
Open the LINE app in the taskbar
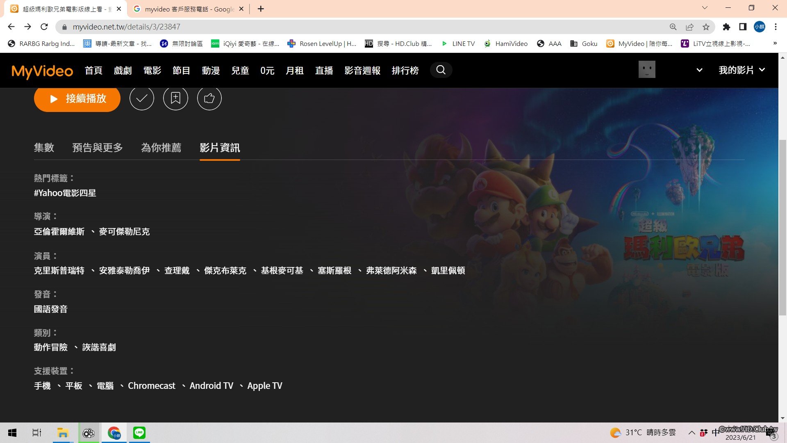click(x=139, y=433)
